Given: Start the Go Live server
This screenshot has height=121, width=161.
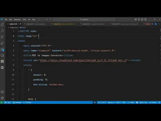Looking at the screenshot, I should (144, 102).
